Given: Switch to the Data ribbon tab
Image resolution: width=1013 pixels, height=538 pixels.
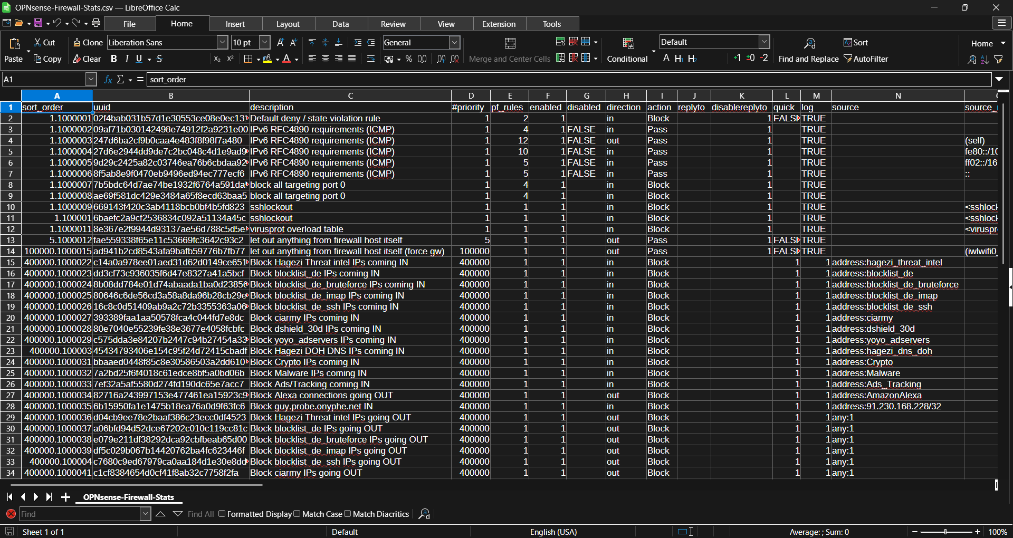Looking at the screenshot, I should click(x=341, y=24).
